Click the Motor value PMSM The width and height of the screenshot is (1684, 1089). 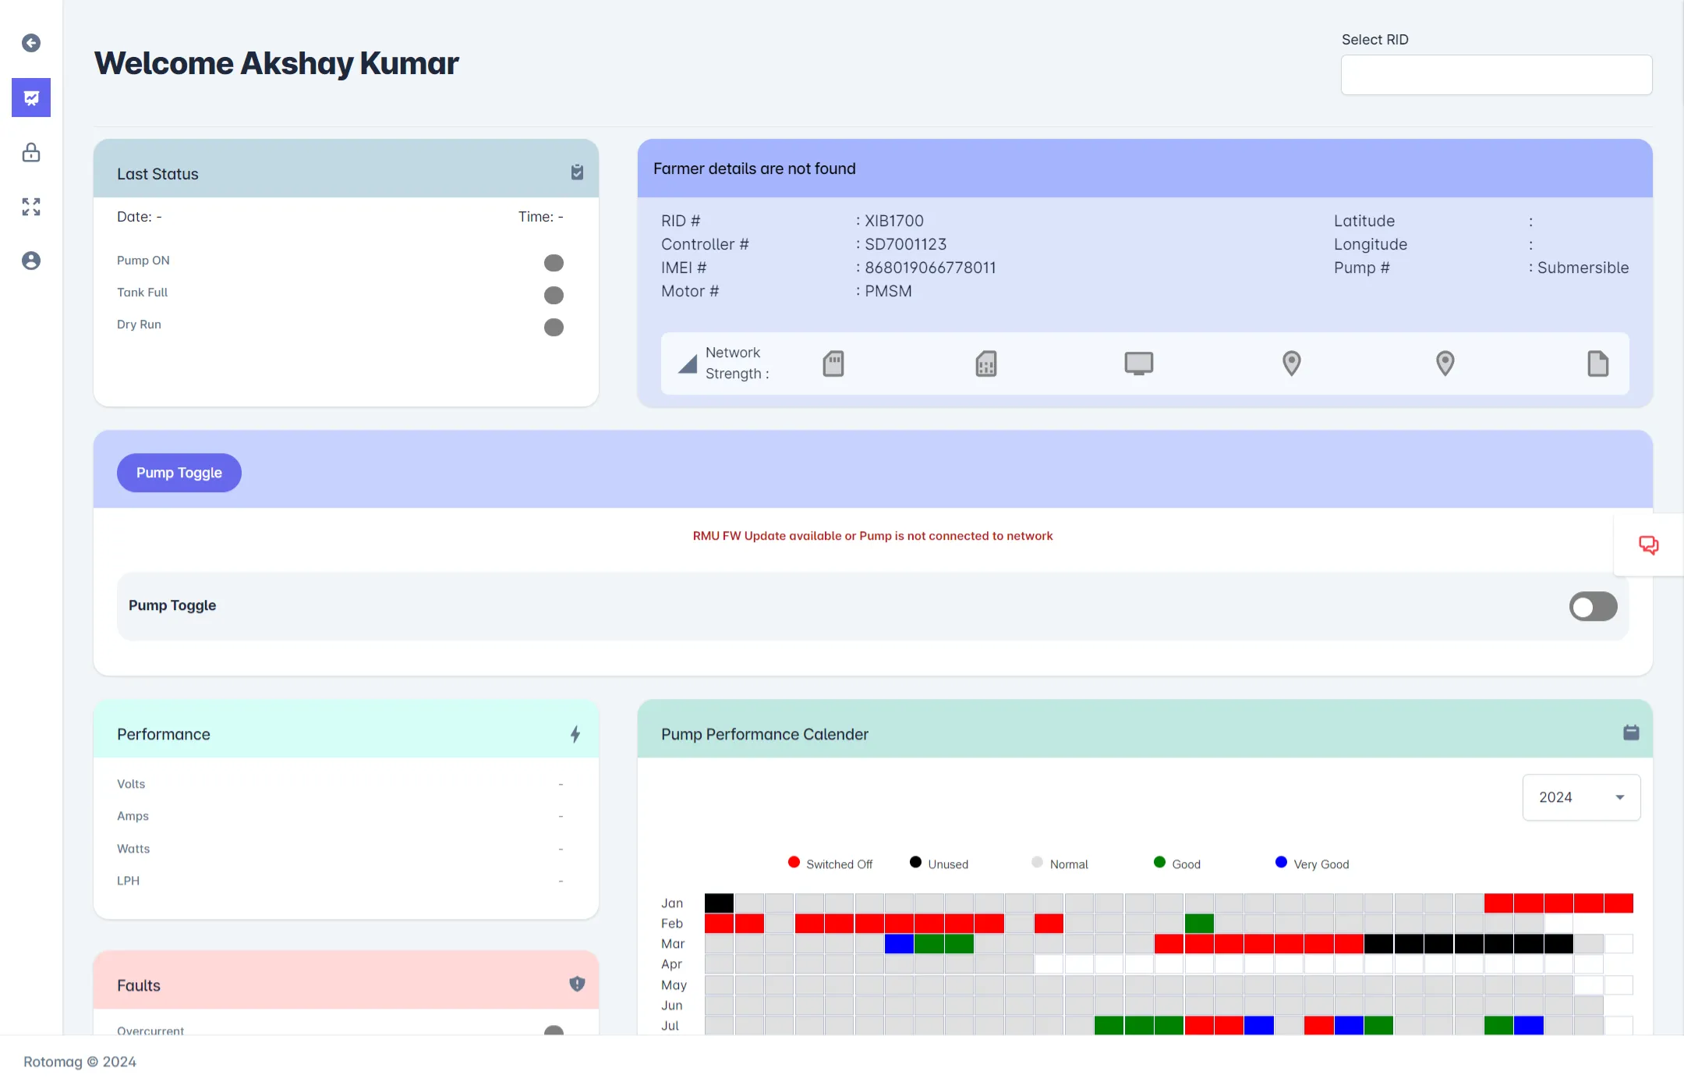[888, 291]
